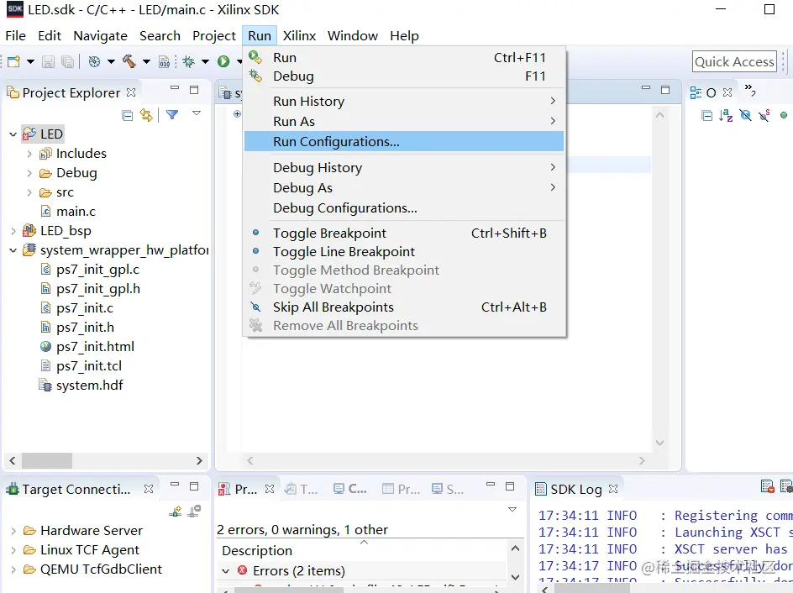
Task: Select system.hdf file
Action: click(x=90, y=386)
